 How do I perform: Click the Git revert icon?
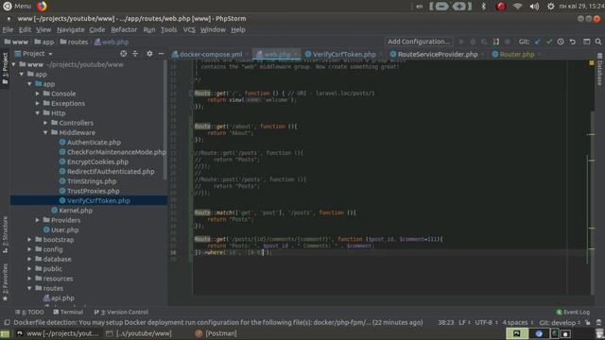coord(573,42)
